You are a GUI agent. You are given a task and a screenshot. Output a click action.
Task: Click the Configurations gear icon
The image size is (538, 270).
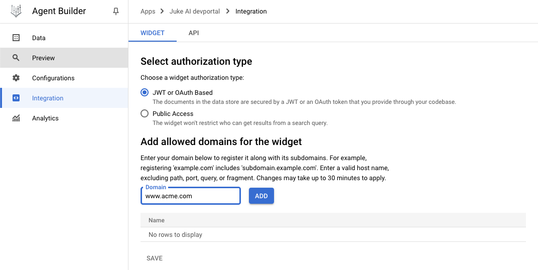coord(16,78)
